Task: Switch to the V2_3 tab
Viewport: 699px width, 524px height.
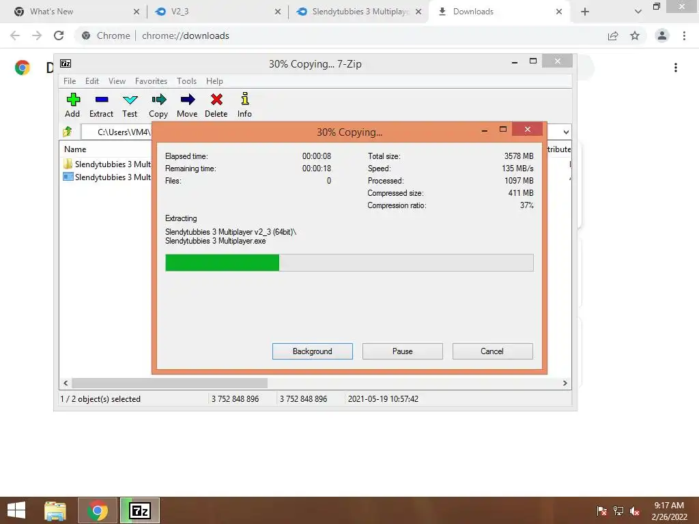Action: point(218,12)
